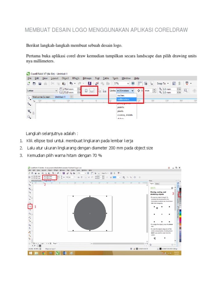Open the green CorelDRAW icon on the taskbar

click(x=58, y=253)
